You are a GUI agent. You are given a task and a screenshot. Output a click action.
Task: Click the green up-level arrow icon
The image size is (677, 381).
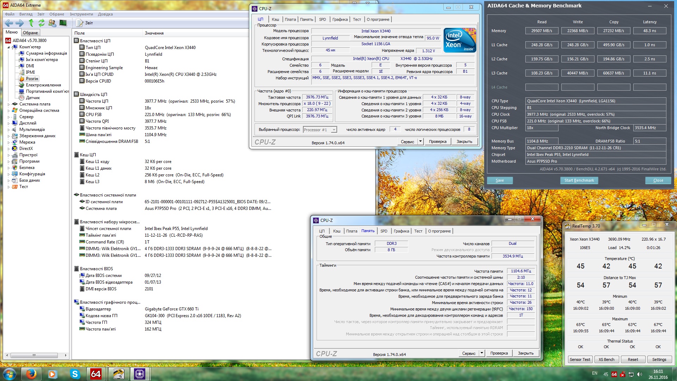pyautogui.click(x=31, y=23)
